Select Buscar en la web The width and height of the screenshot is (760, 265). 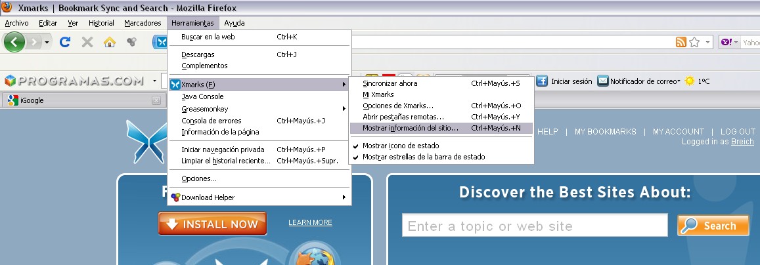pos(259,37)
